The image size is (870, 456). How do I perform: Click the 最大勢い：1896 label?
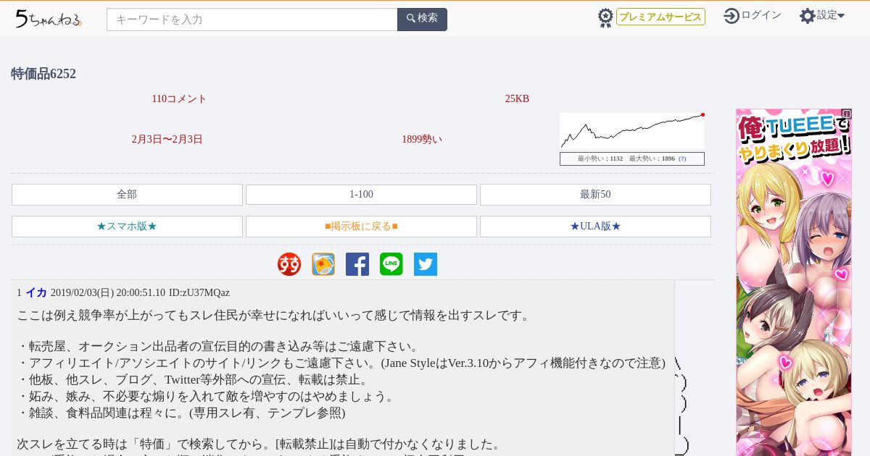click(x=652, y=159)
